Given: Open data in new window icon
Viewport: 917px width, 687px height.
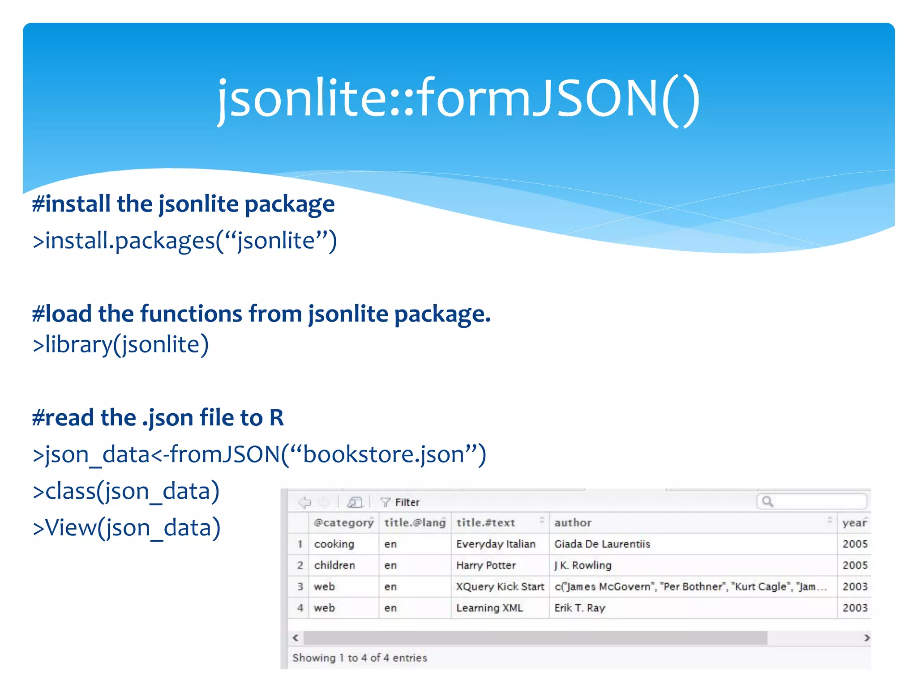Looking at the screenshot, I should pos(355,502).
